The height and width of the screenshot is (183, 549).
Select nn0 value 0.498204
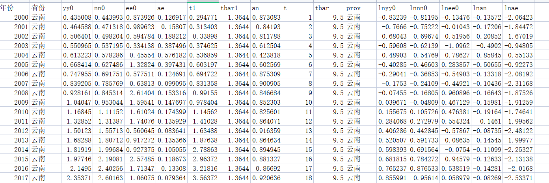click(x=109, y=36)
